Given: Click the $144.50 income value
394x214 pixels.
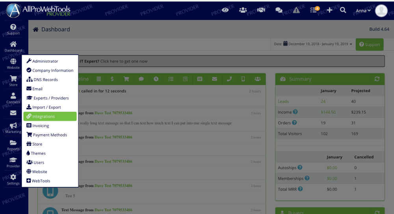Looking at the screenshot, I should (328, 112).
